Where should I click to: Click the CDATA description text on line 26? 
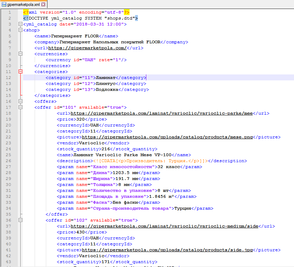pyautogui.click(x=150, y=161)
